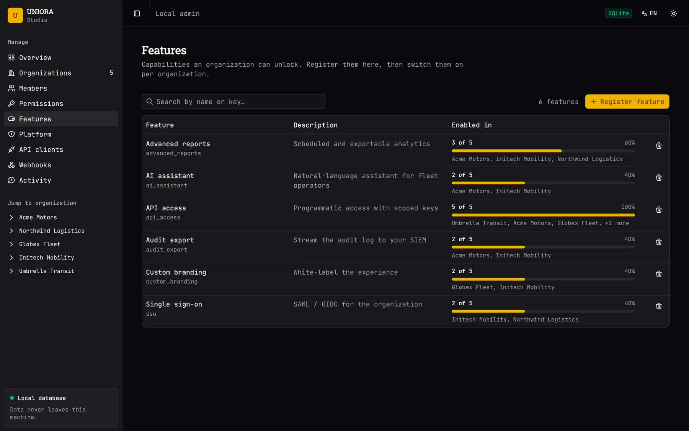Image resolution: width=689 pixels, height=431 pixels.
Task: Open the Webhooks section
Action: pos(61,165)
